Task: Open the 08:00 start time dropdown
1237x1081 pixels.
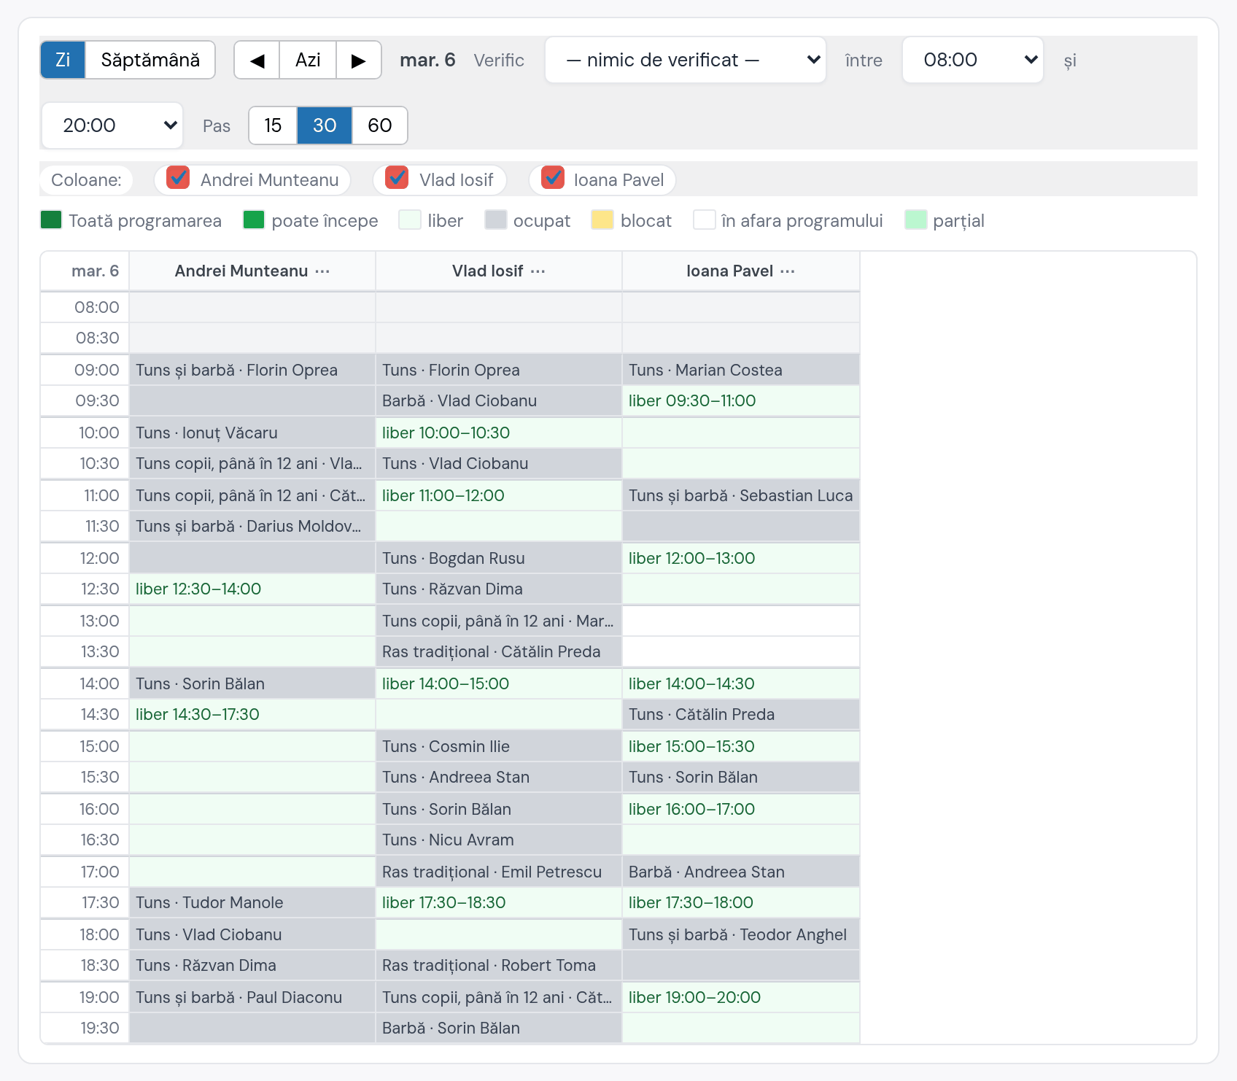Action: point(973,60)
